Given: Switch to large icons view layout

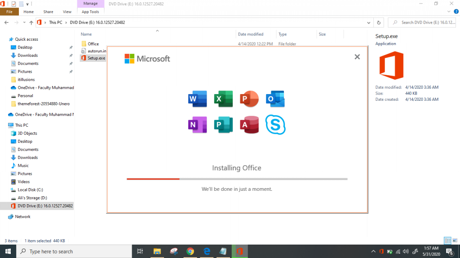Looking at the screenshot, I should [x=455, y=241].
